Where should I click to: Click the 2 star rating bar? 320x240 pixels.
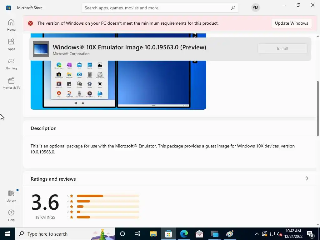click(x=108, y=212)
